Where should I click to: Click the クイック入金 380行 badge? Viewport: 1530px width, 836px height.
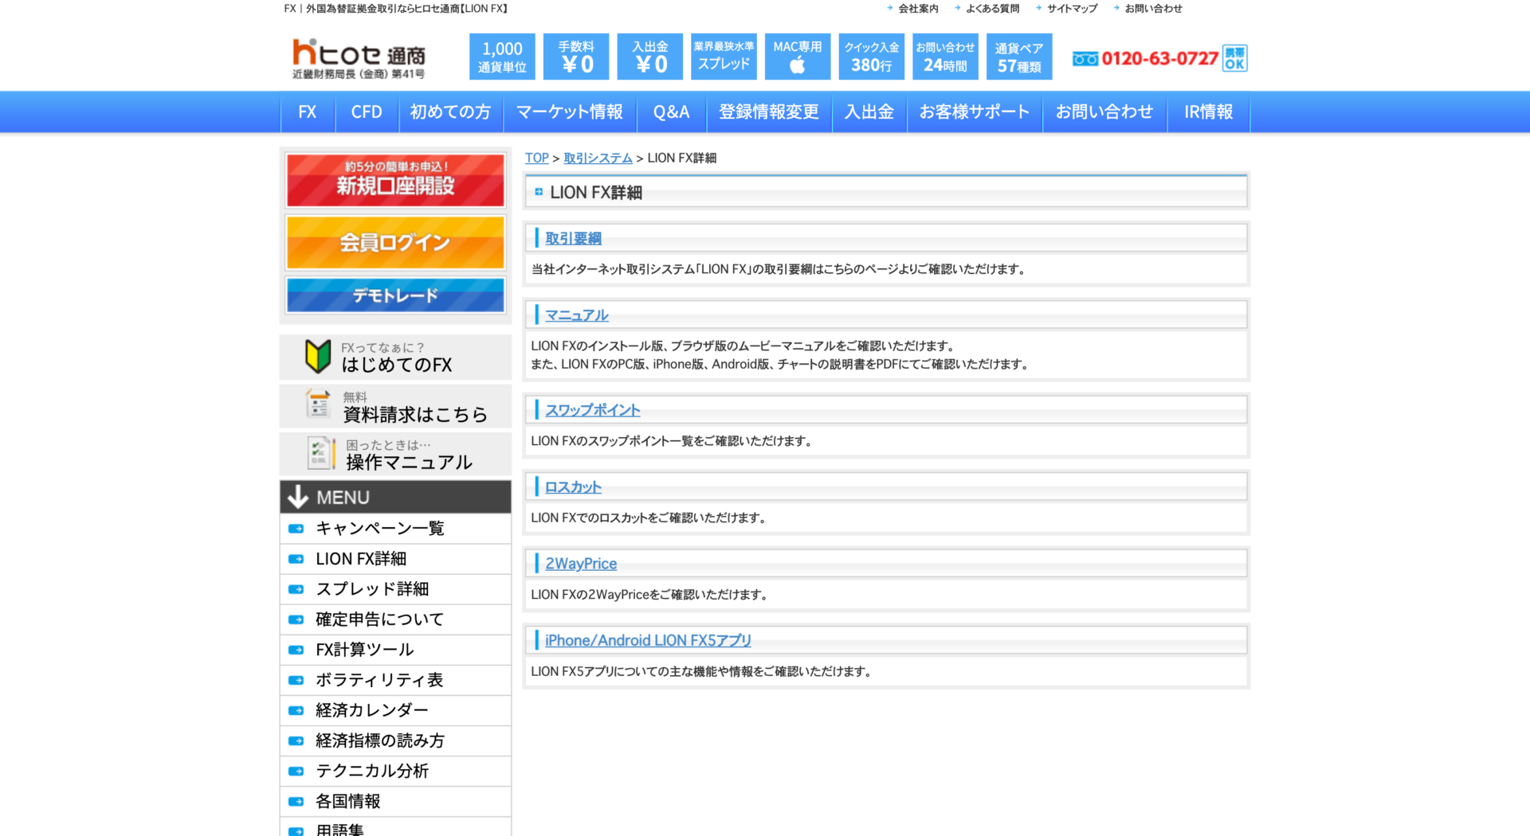click(x=872, y=57)
